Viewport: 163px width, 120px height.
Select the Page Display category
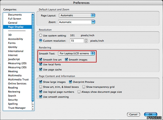[x=17, y=27]
